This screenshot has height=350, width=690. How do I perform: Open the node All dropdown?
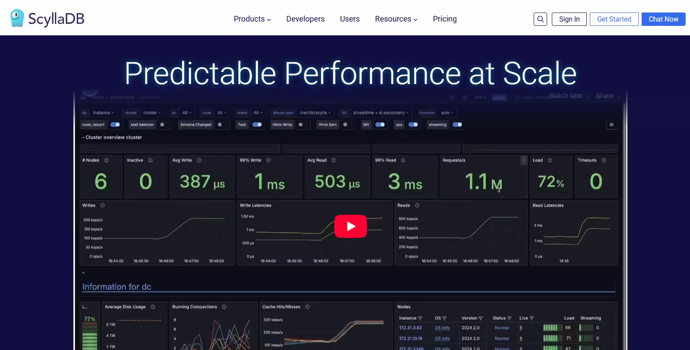[222, 113]
